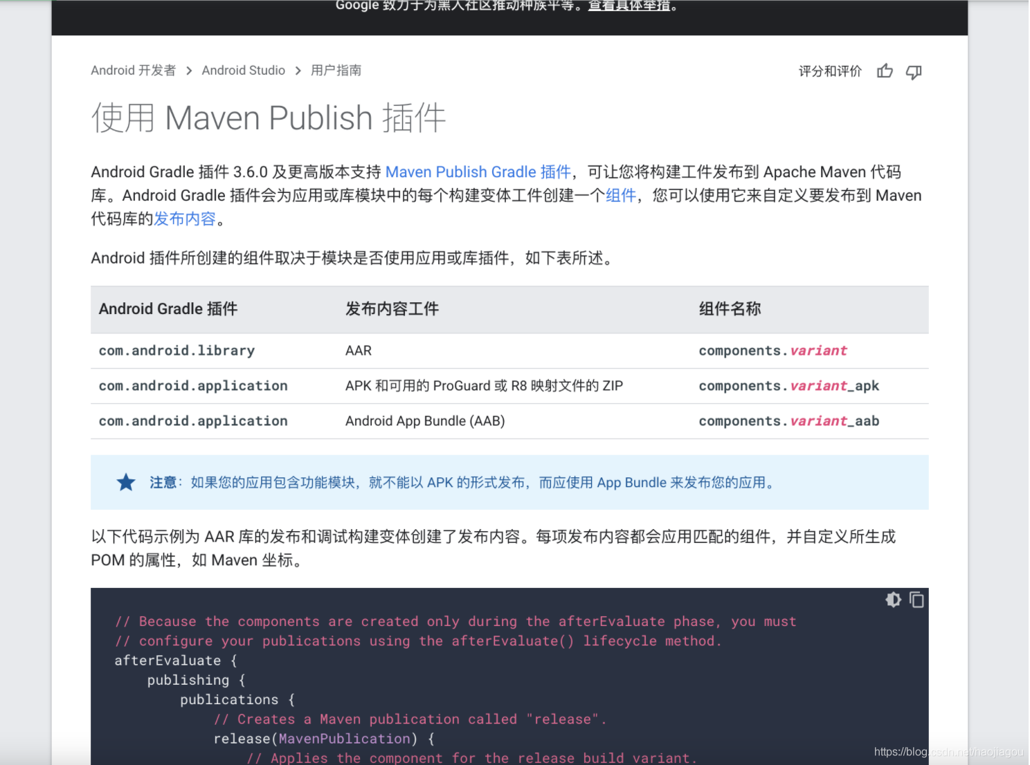Click the comment // Creates a Maven publication
Image resolution: width=1030 pixels, height=765 pixels.
coord(410,719)
